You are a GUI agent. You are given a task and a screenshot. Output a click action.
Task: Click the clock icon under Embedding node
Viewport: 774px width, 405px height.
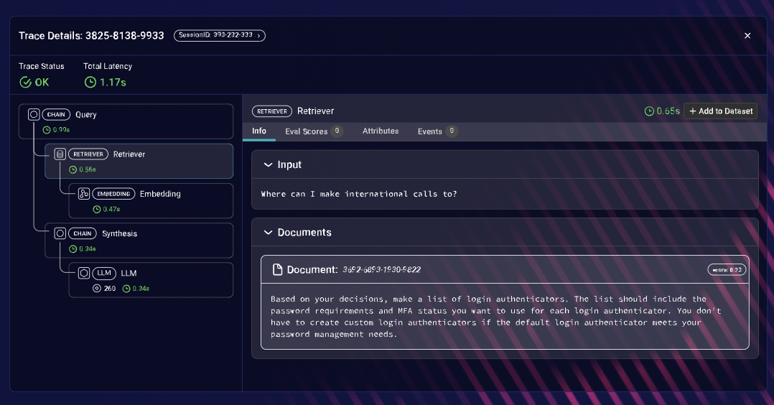point(97,210)
